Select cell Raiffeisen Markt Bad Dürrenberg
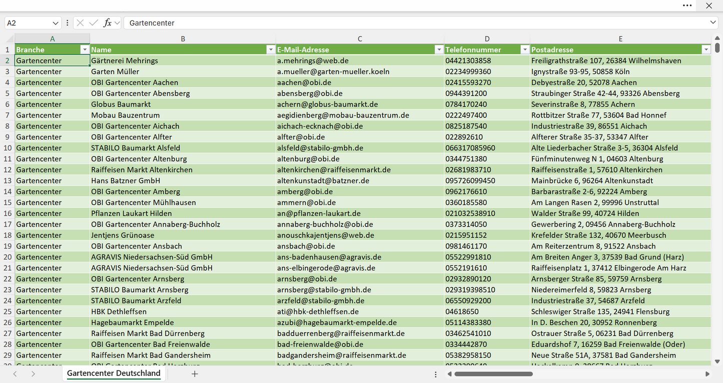723x383 pixels. click(x=183, y=333)
